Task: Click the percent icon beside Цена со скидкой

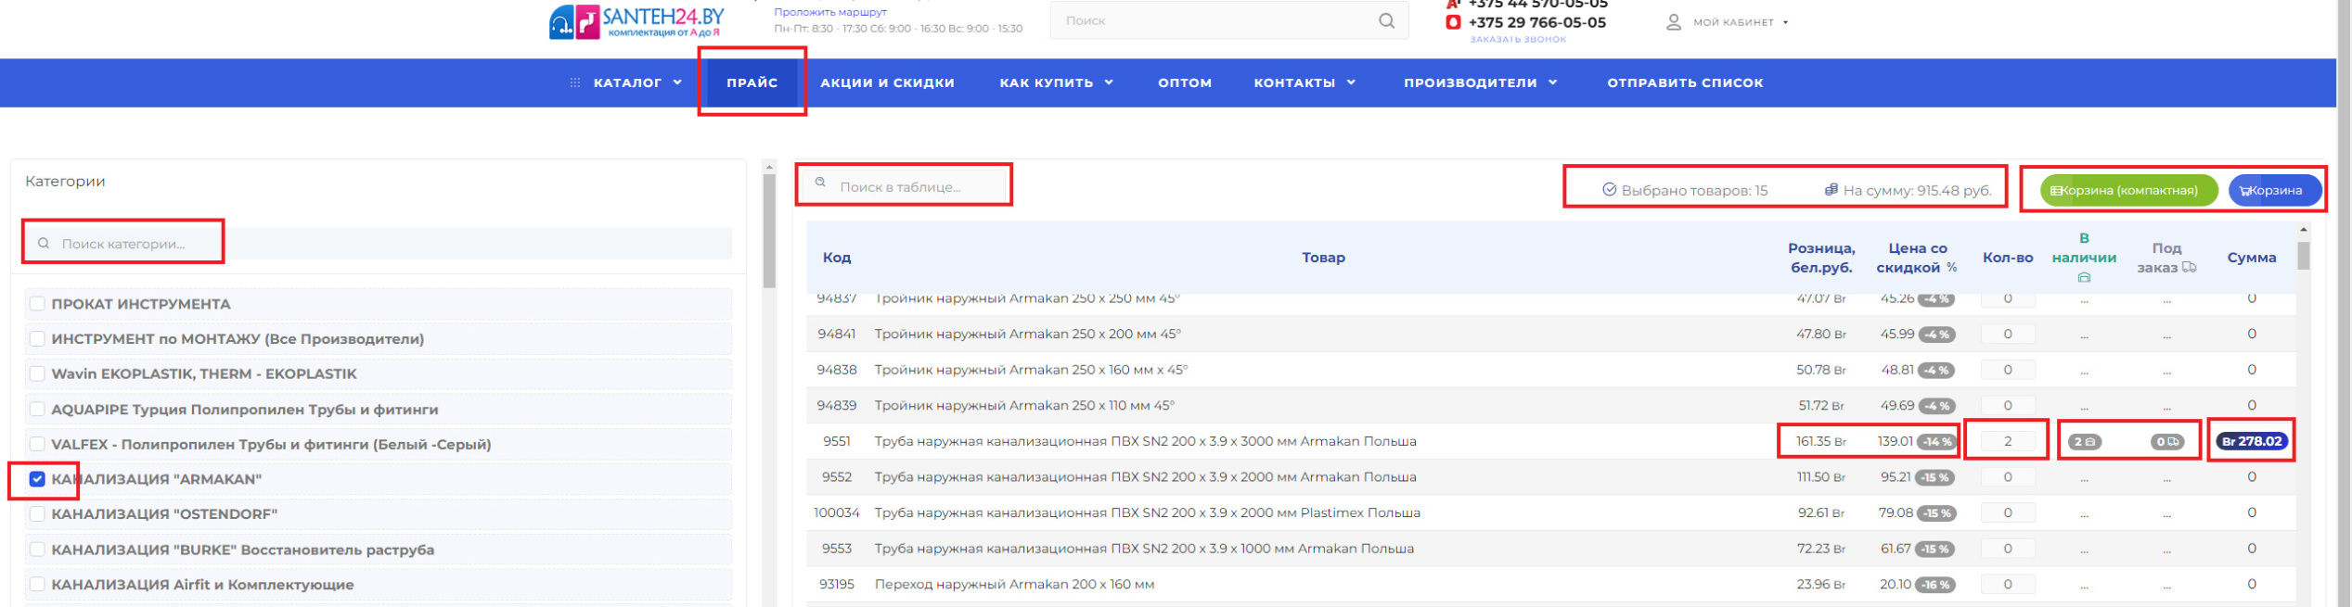Action: tap(1952, 267)
